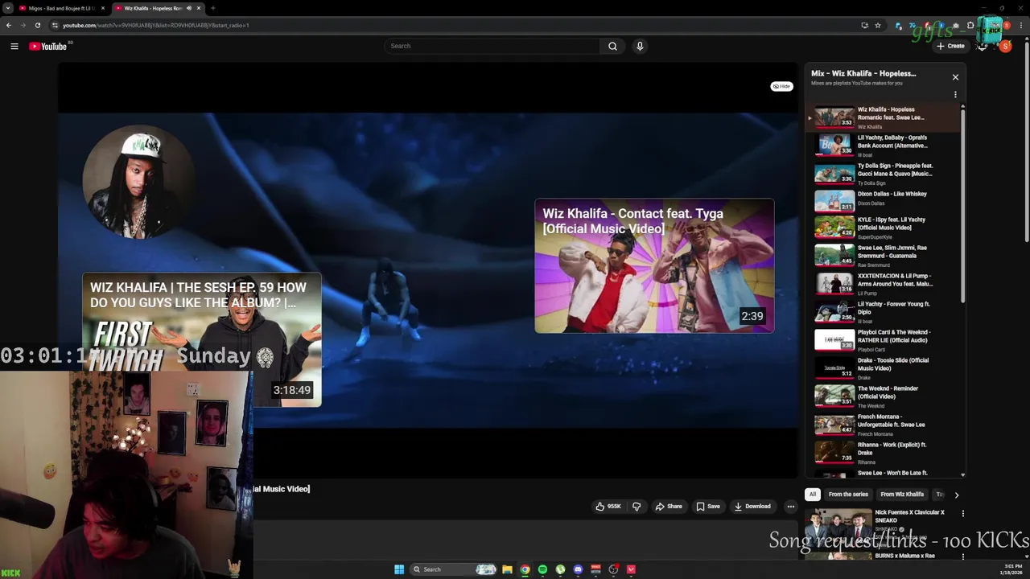Install app icon in address bar
The image size is (1030, 579).
[x=865, y=25]
